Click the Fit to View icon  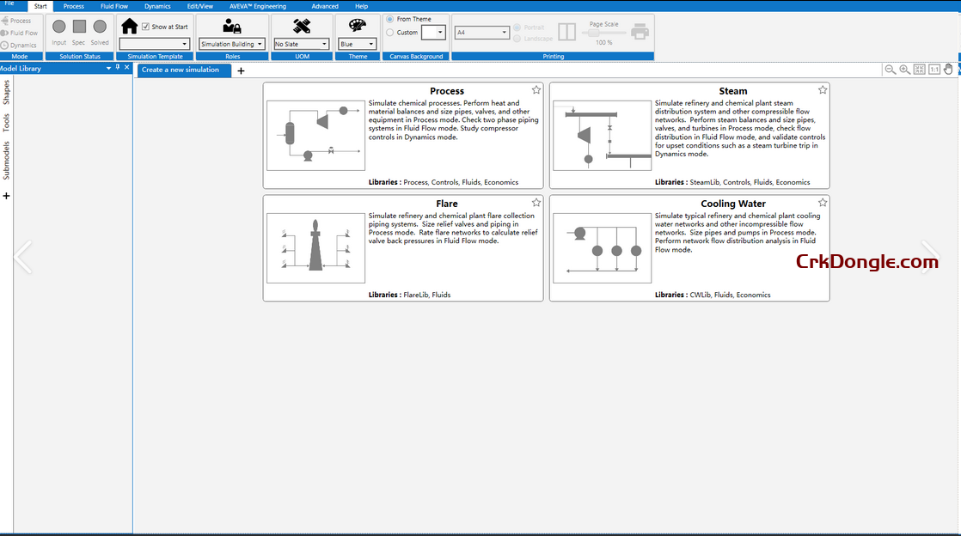(919, 69)
